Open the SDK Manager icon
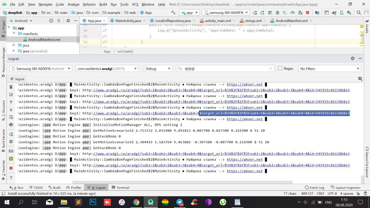370x208 pixels. tap(349, 13)
